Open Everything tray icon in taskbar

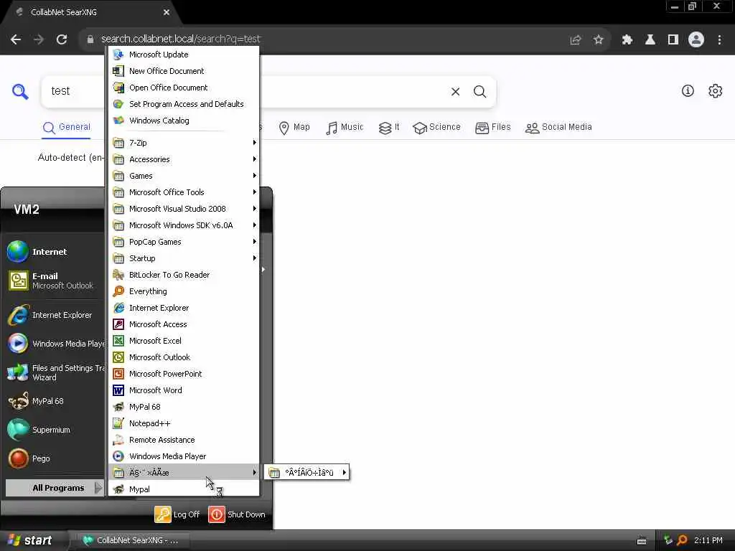click(682, 540)
